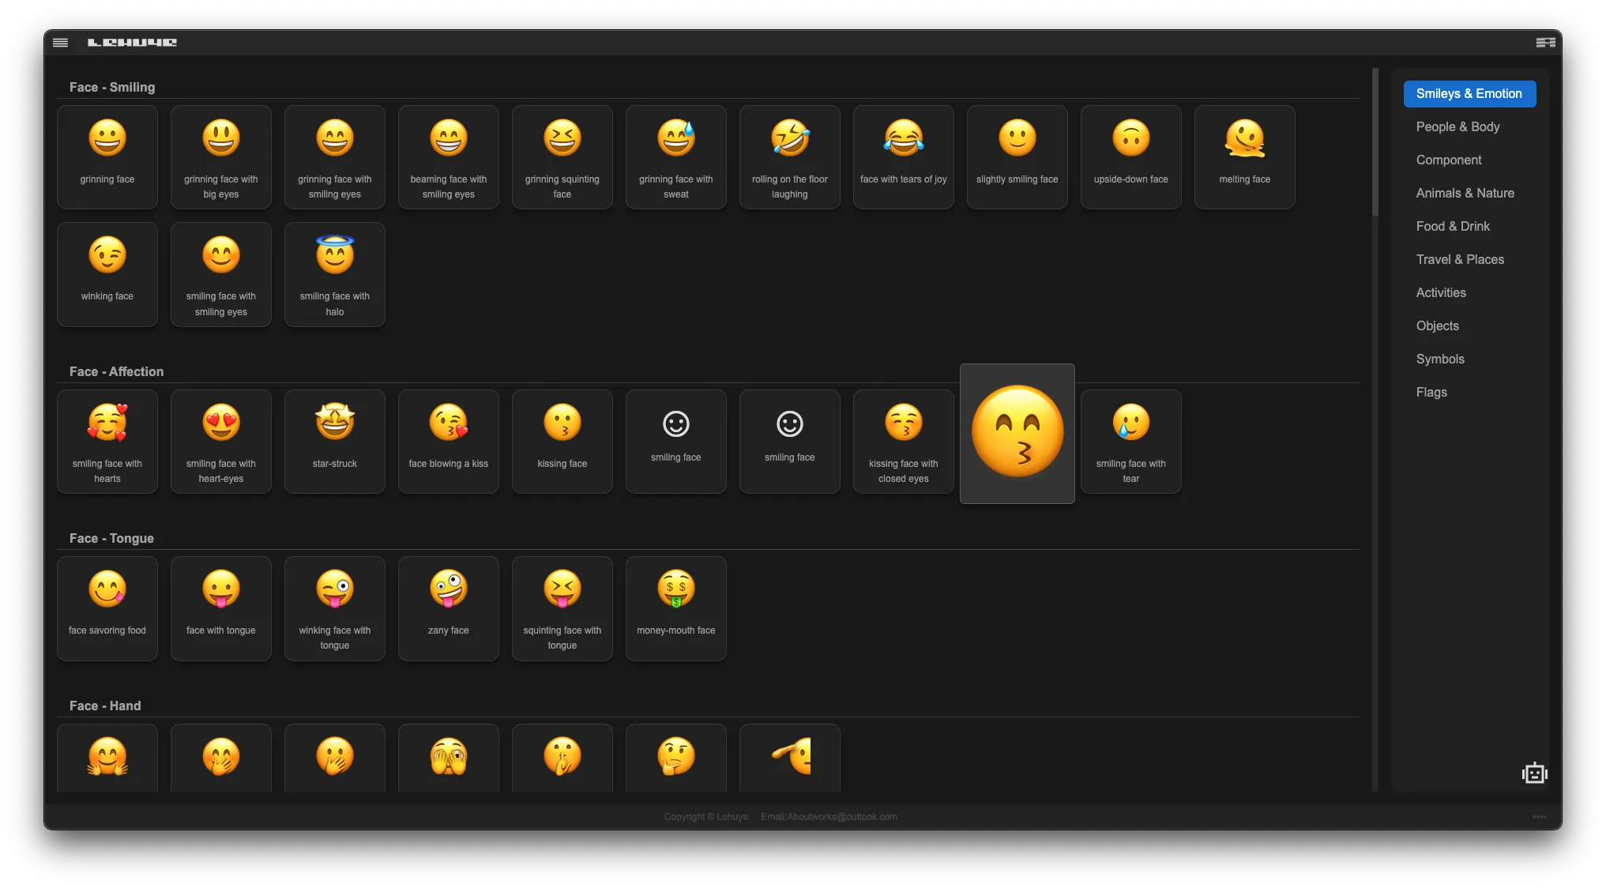The height and width of the screenshot is (888, 1606).
Task: Switch to Animals & Nature category
Action: coord(1465,193)
